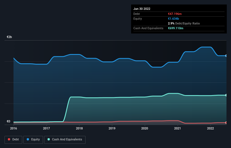Select the Debt endpoint marker on chart

coord(226,122)
